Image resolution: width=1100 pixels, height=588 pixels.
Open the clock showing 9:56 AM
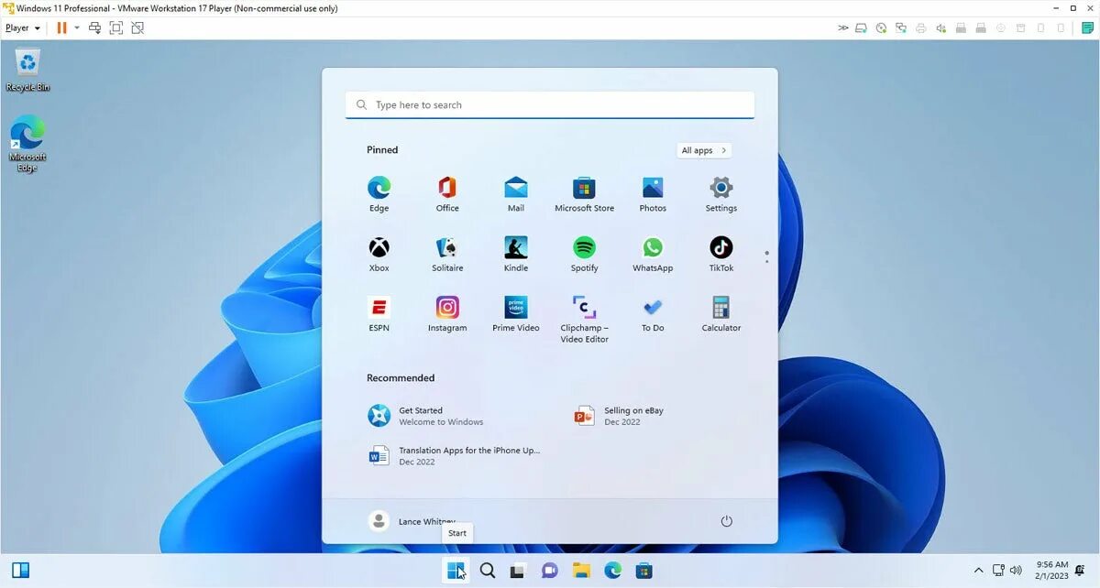[x=1051, y=570]
